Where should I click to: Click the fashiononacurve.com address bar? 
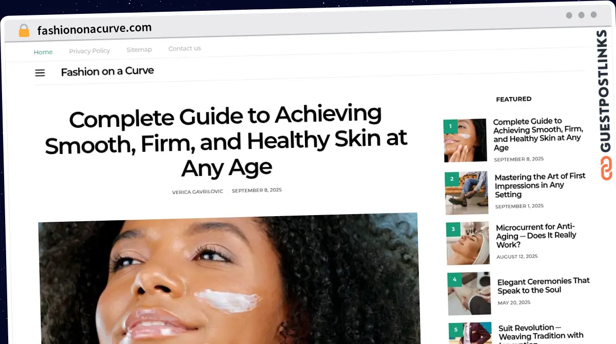pos(94,30)
